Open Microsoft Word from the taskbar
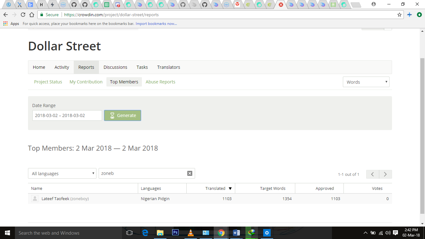Screen dimensions: 425x239 tap(236, 233)
